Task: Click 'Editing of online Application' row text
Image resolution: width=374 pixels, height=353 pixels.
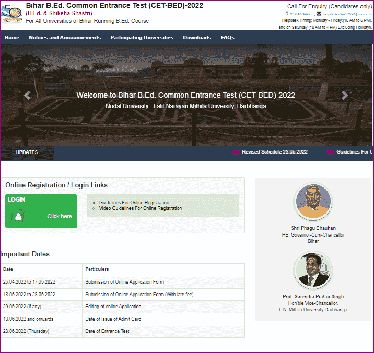Action: pos(113,307)
